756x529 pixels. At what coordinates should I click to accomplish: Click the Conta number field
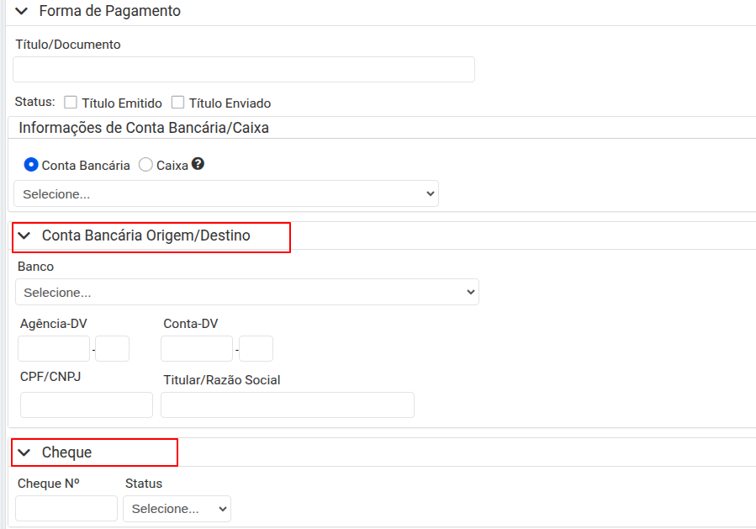197,348
